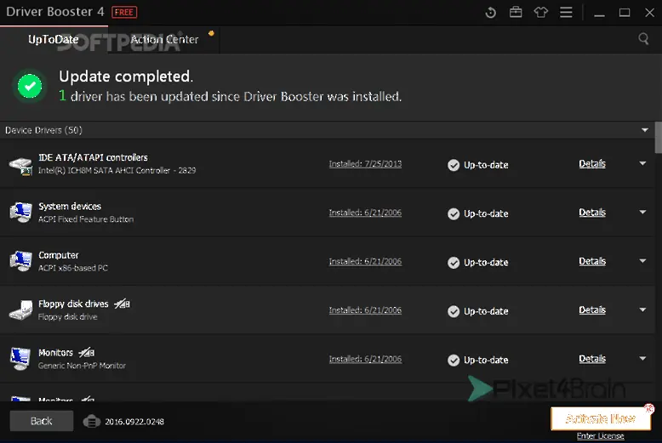Click 'Intel(R) ICH8M SATA AHCI Controller - 2829' text
Screen dimensions: 662x443
[117, 170]
